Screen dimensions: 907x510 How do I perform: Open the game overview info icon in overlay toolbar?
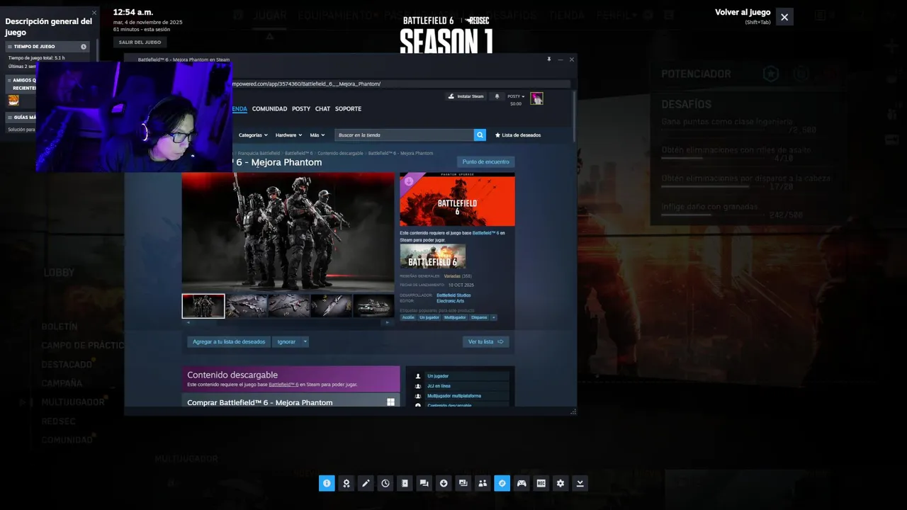(327, 483)
